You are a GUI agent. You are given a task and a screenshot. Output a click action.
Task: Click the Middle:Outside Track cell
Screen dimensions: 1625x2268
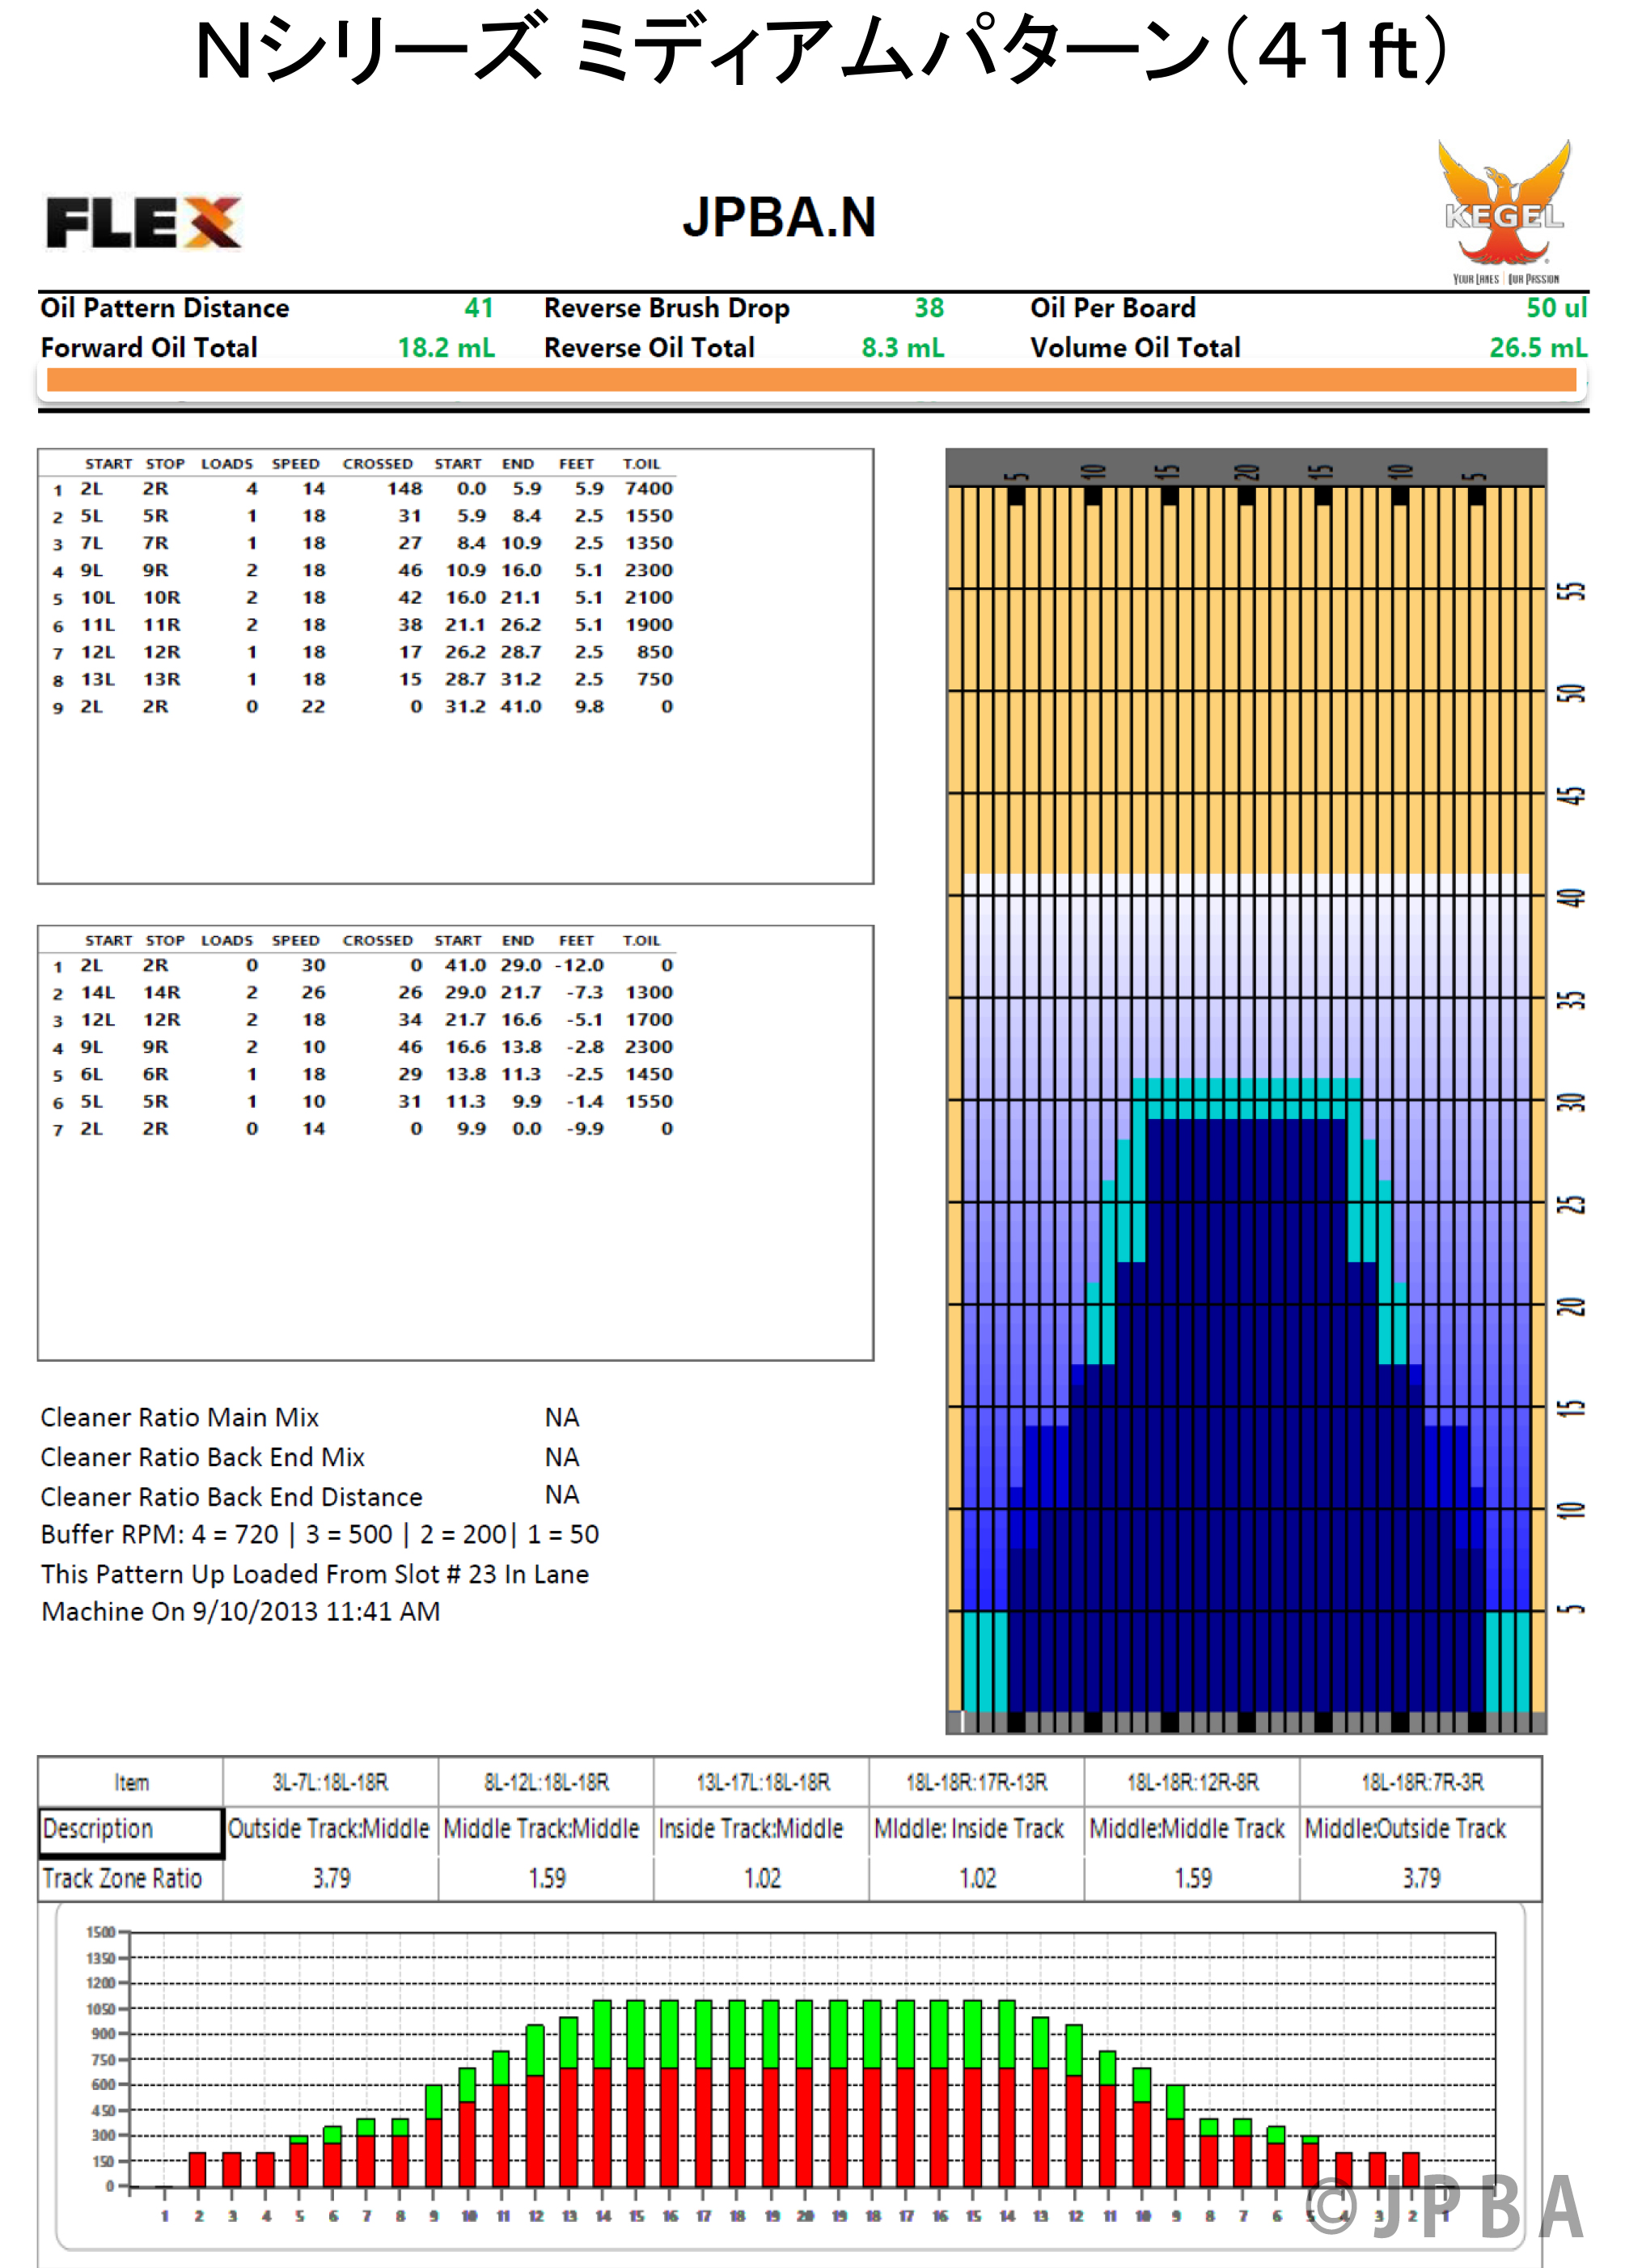[1404, 1829]
